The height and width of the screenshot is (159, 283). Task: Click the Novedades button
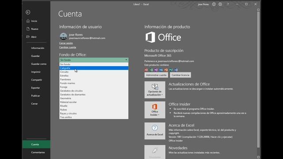[x=155, y=152]
